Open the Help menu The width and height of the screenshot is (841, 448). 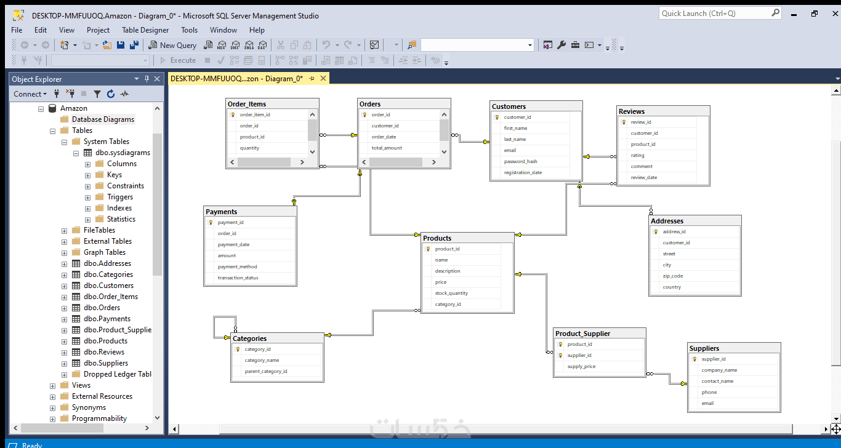[257, 30]
